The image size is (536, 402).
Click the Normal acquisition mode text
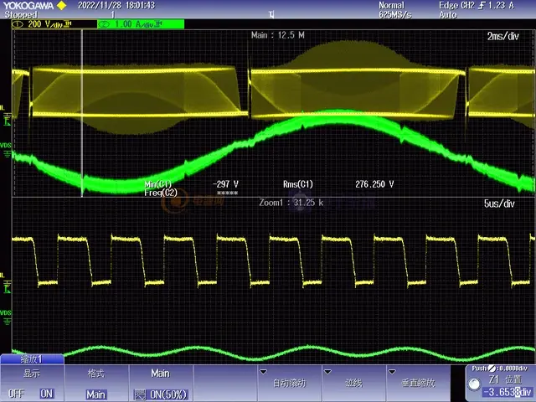(391, 5)
